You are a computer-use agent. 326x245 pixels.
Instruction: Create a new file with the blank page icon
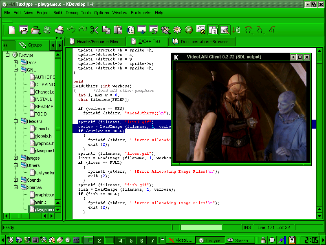[12, 30]
